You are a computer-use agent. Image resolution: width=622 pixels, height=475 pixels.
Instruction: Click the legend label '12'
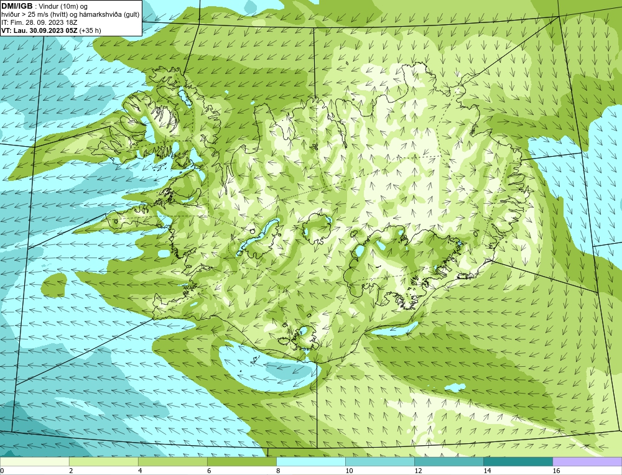point(418,471)
